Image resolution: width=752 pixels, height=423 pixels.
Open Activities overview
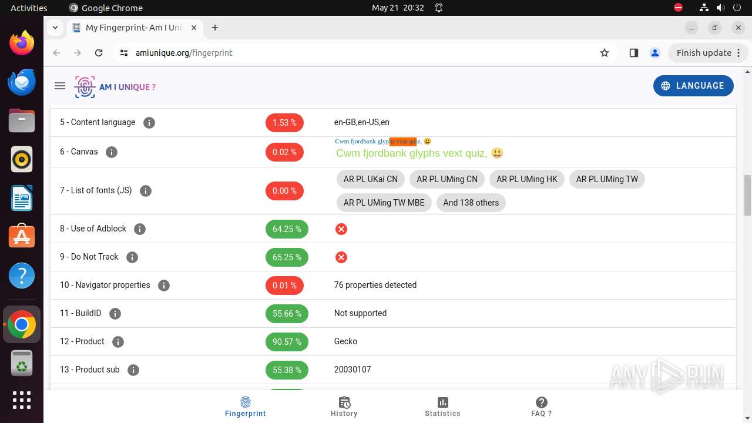[x=29, y=8]
